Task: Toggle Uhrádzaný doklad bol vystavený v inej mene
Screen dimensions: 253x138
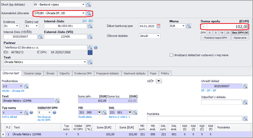Action: click(171, 55)
